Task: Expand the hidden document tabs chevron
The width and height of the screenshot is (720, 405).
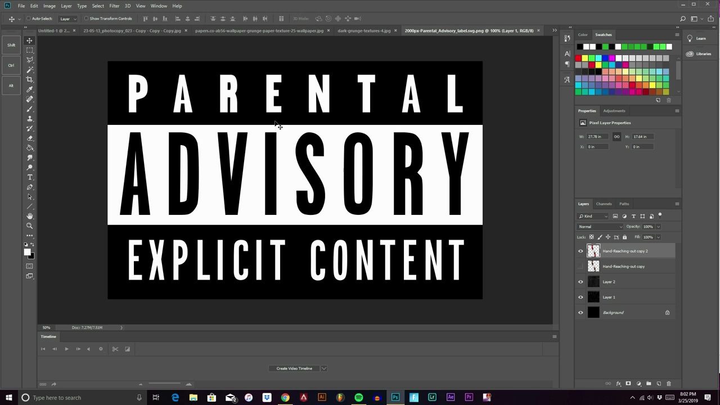Action: pyautogui.click(x=554, y=30)
